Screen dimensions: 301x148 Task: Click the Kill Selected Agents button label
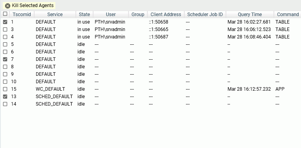click(x=33, y=5)
